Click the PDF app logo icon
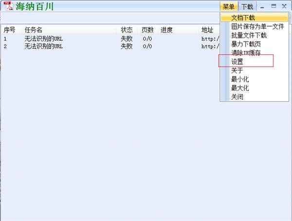The height and width of the screenshot is (221, 292). click(x=9, y=6)
